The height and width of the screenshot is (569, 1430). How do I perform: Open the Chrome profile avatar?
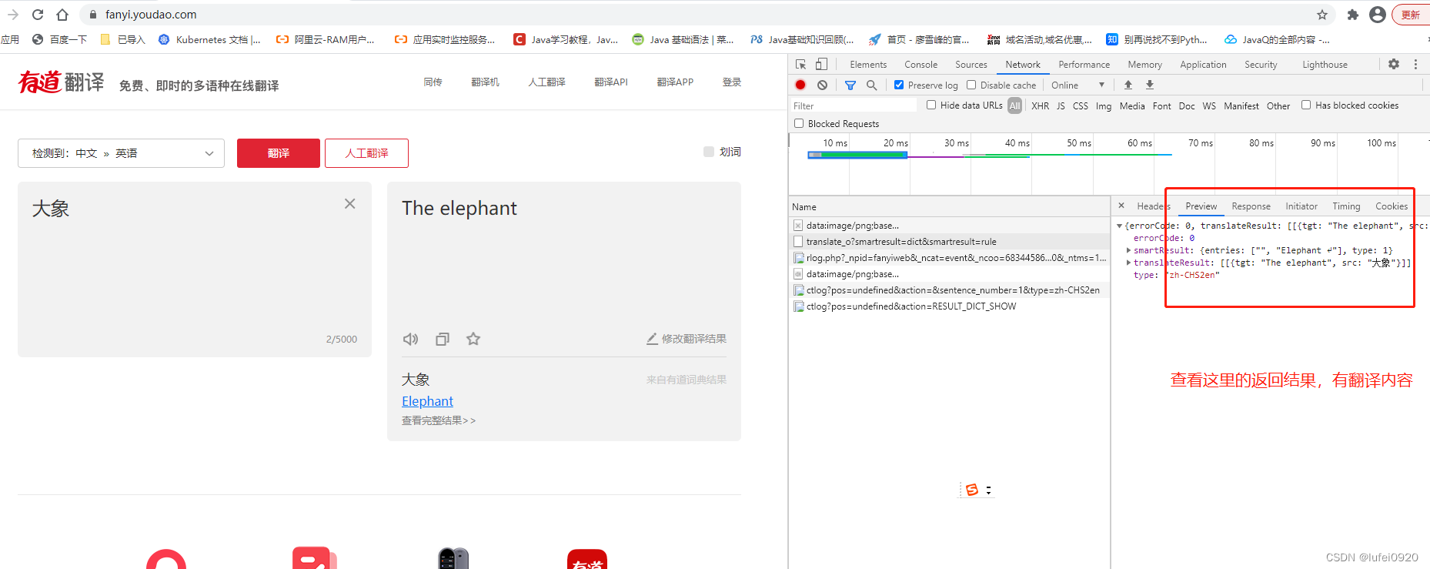(1378, 15)
